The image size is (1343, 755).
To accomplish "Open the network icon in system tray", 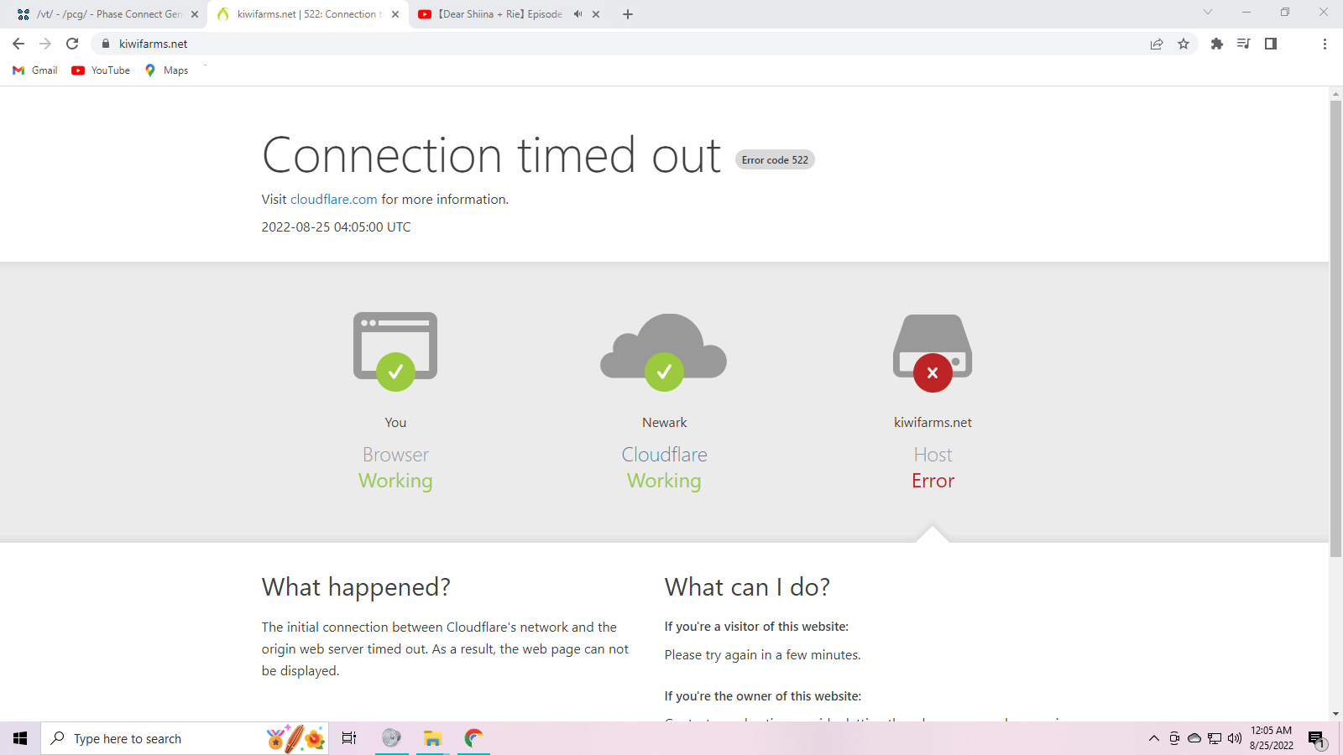I will click(x=1215, y=738).
